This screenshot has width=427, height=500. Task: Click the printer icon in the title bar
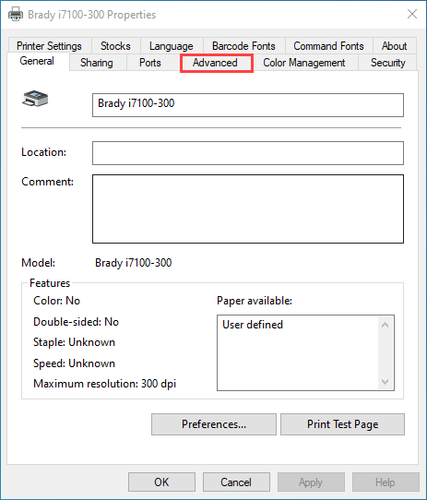tap(16, 15)
